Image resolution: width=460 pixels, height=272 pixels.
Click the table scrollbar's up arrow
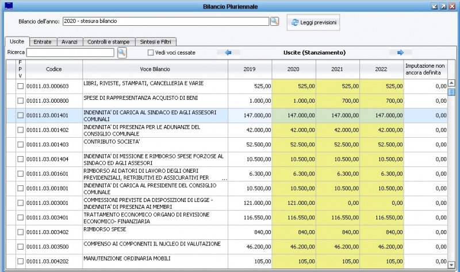point(451,83)
